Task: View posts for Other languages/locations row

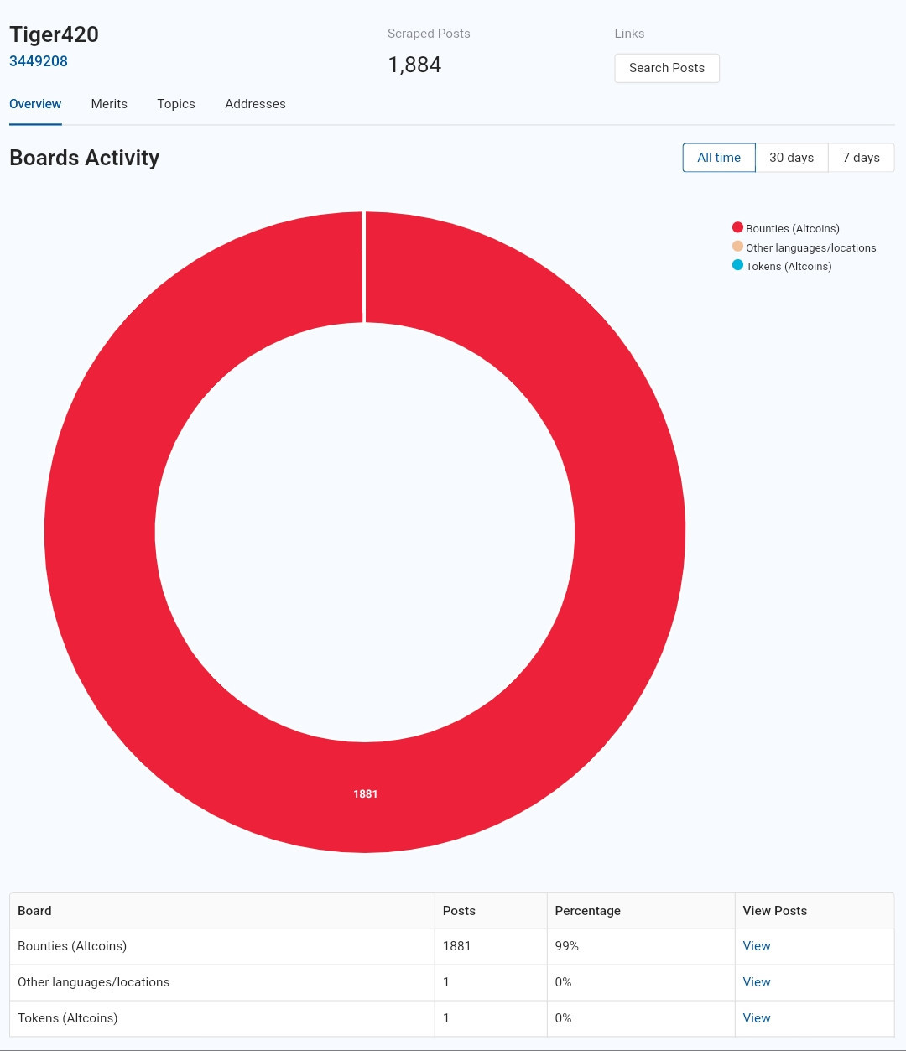Action: click(x=757, y=982)
